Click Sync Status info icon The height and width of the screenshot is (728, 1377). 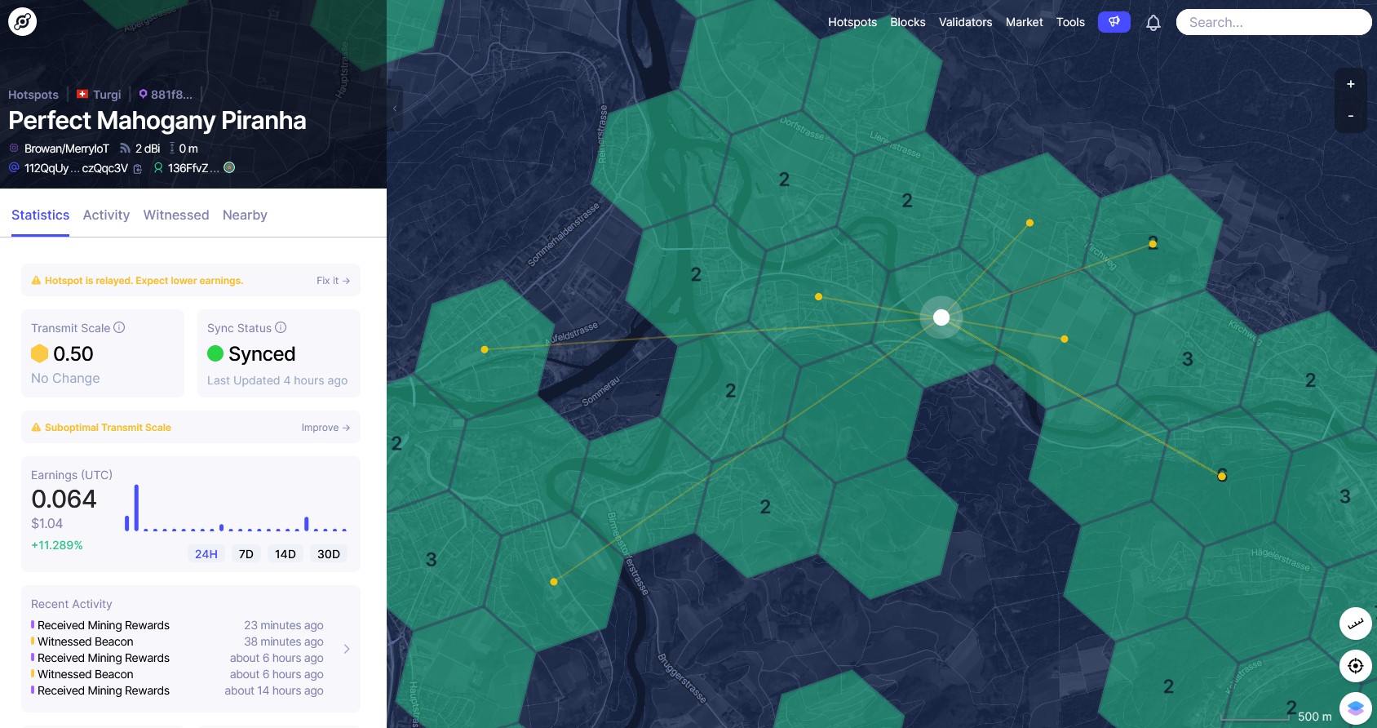click(x=281, y=327)
